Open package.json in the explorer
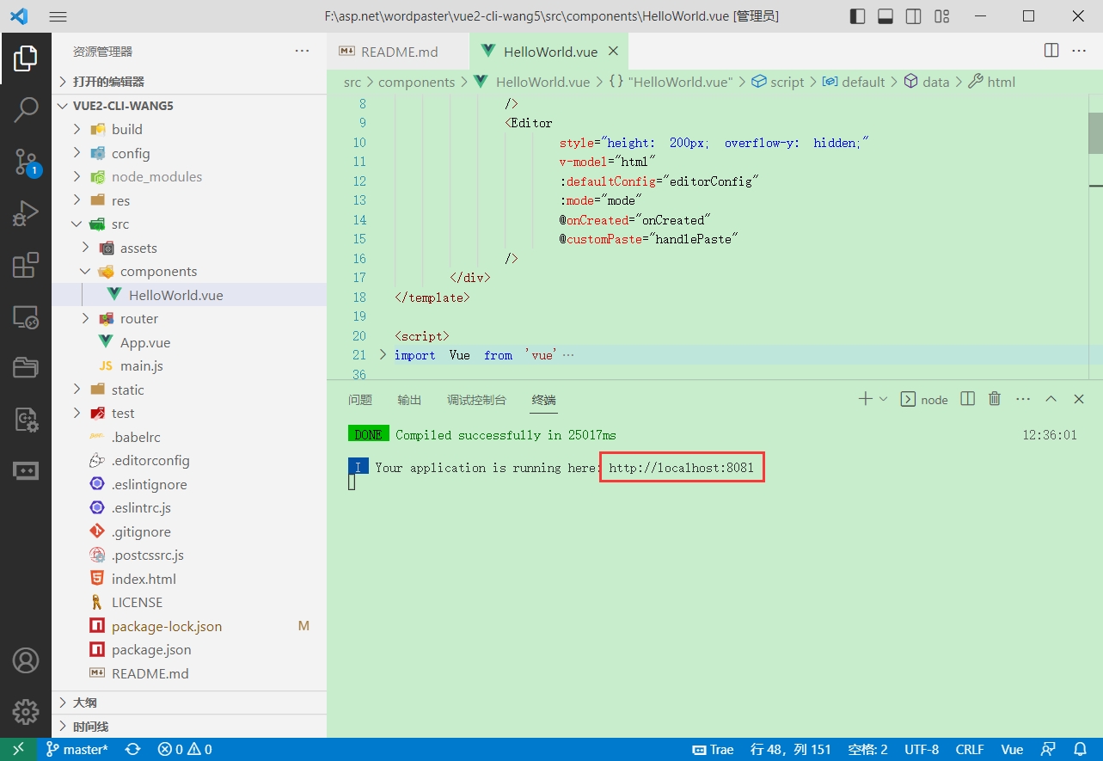1103x761 pixels. click(x=151, y=649)
